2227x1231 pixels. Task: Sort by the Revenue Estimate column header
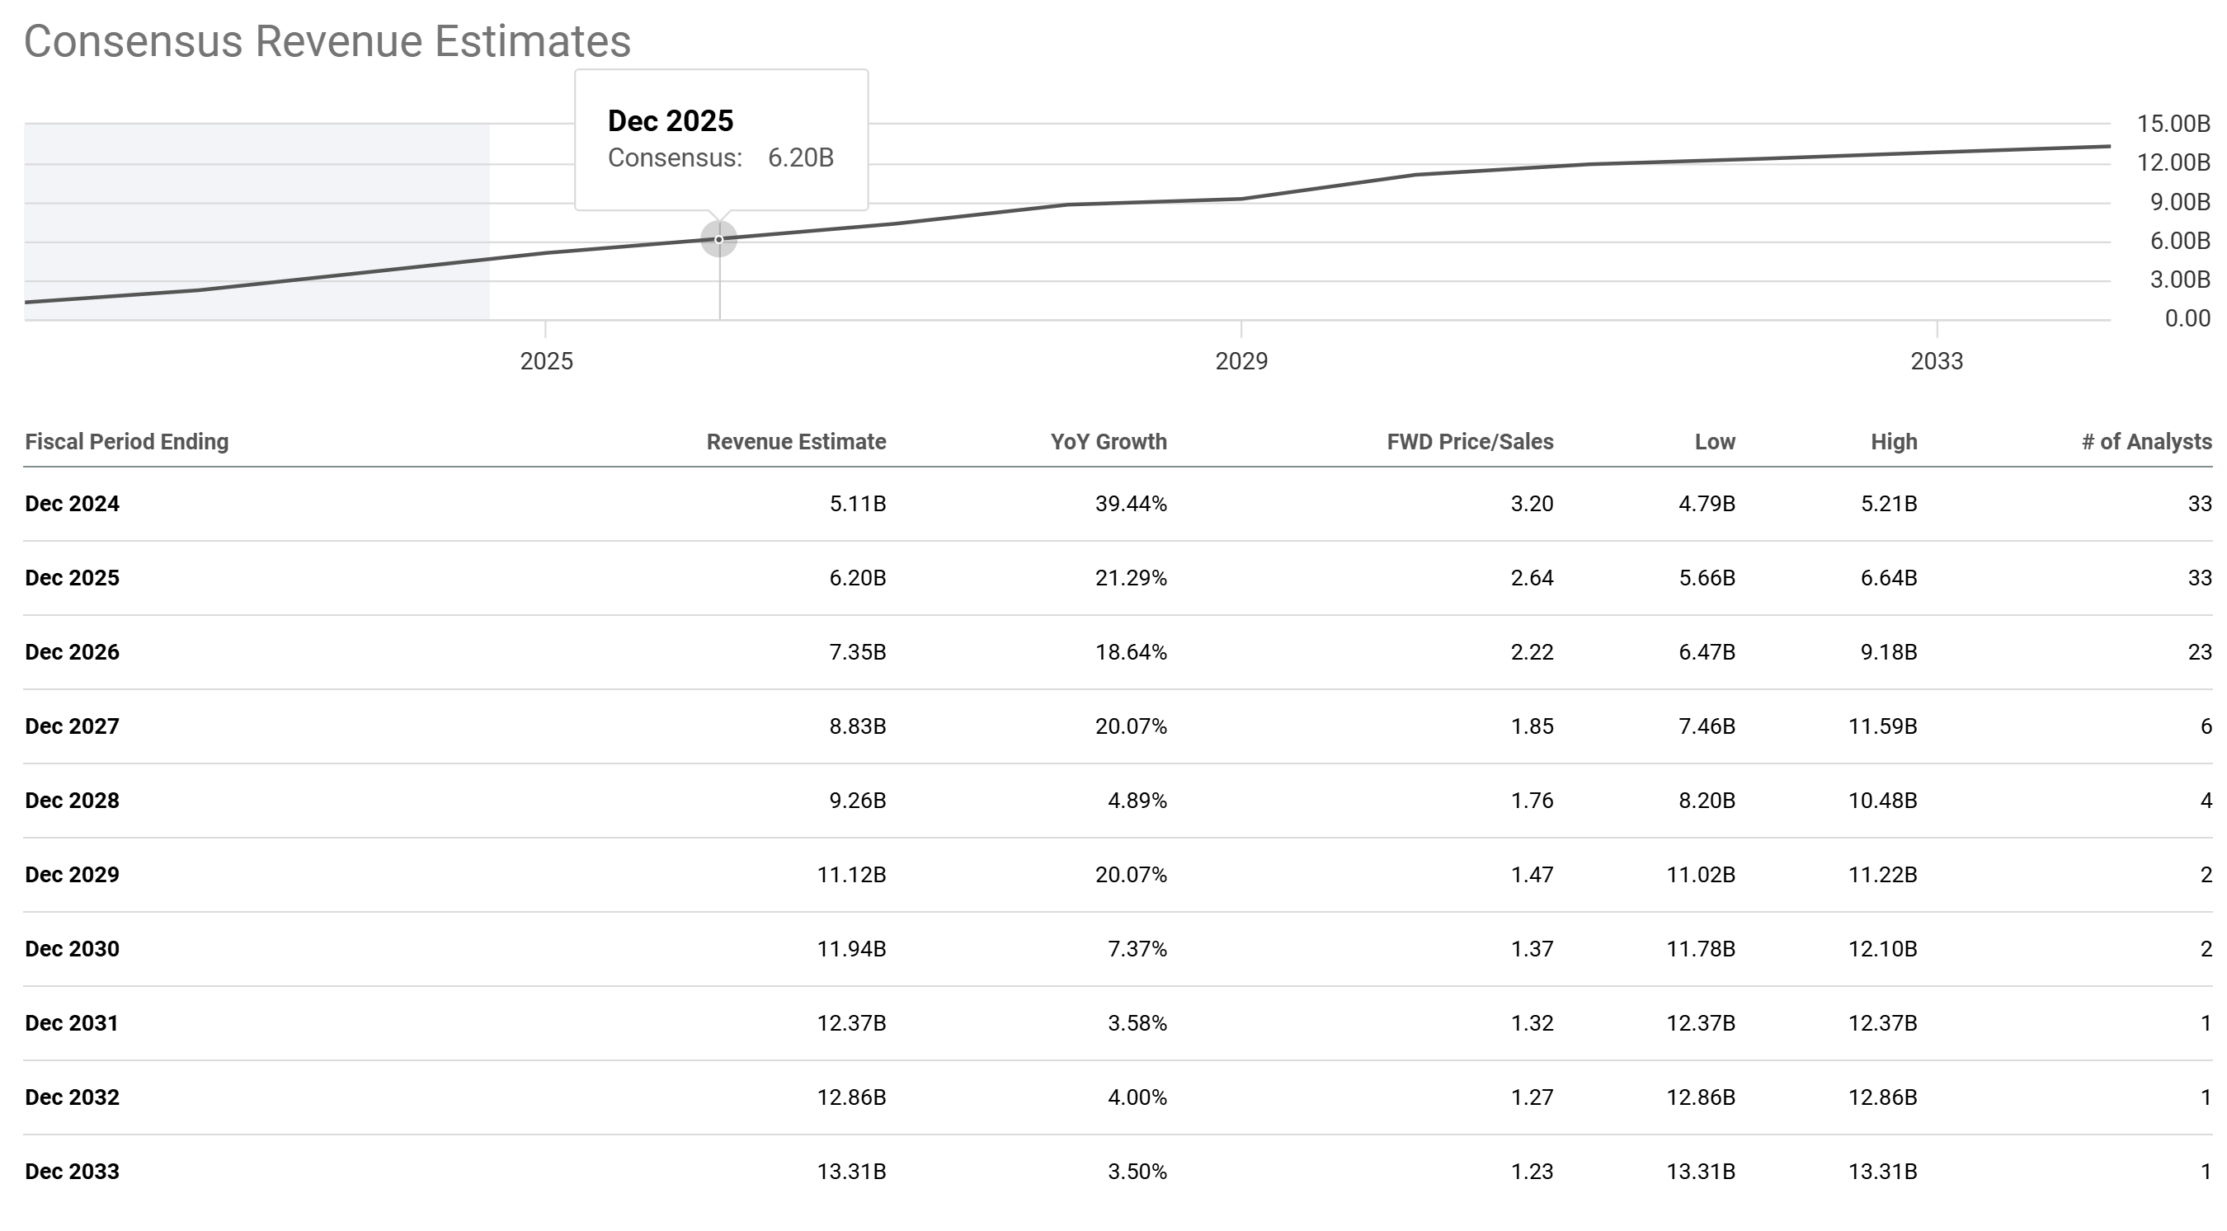(x=795, y=442)
